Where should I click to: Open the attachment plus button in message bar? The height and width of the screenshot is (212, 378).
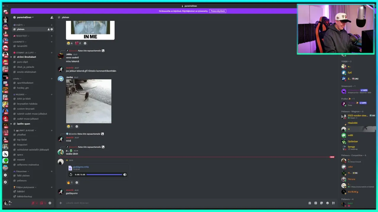(x=61, y=203)
